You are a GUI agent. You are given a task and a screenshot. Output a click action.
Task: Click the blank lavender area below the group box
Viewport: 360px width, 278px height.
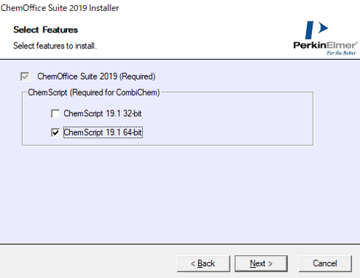point(180,193)
